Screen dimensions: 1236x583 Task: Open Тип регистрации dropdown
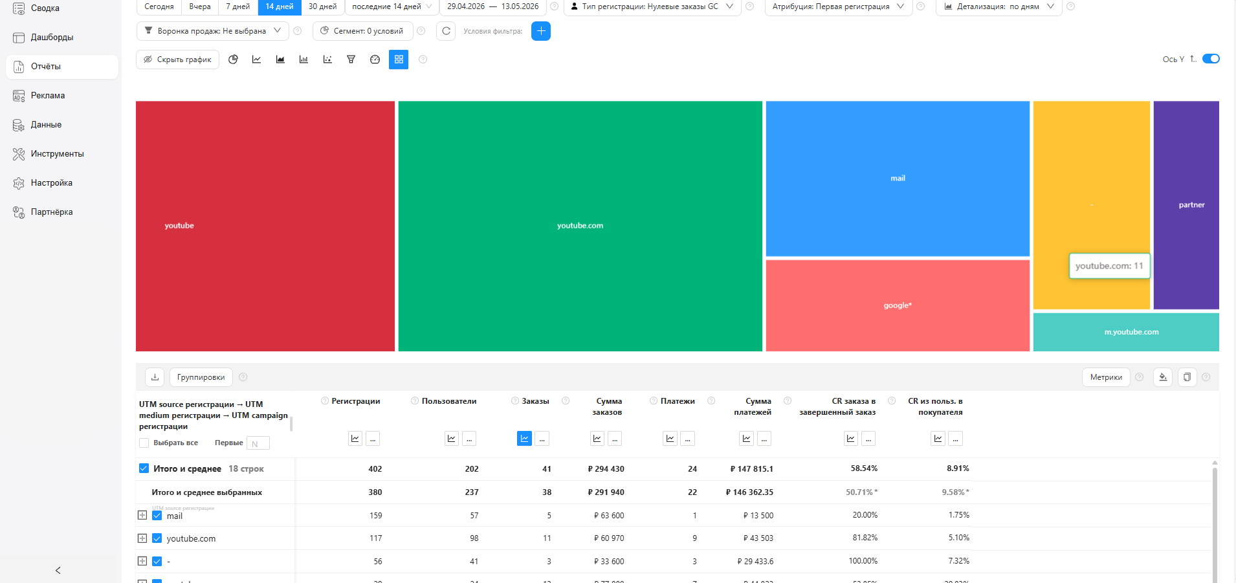(652, 6)
